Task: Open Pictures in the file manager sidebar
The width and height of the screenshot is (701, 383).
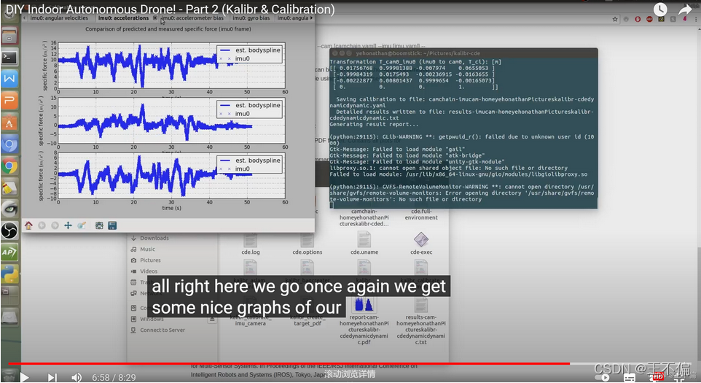Action: coord(150,260)
